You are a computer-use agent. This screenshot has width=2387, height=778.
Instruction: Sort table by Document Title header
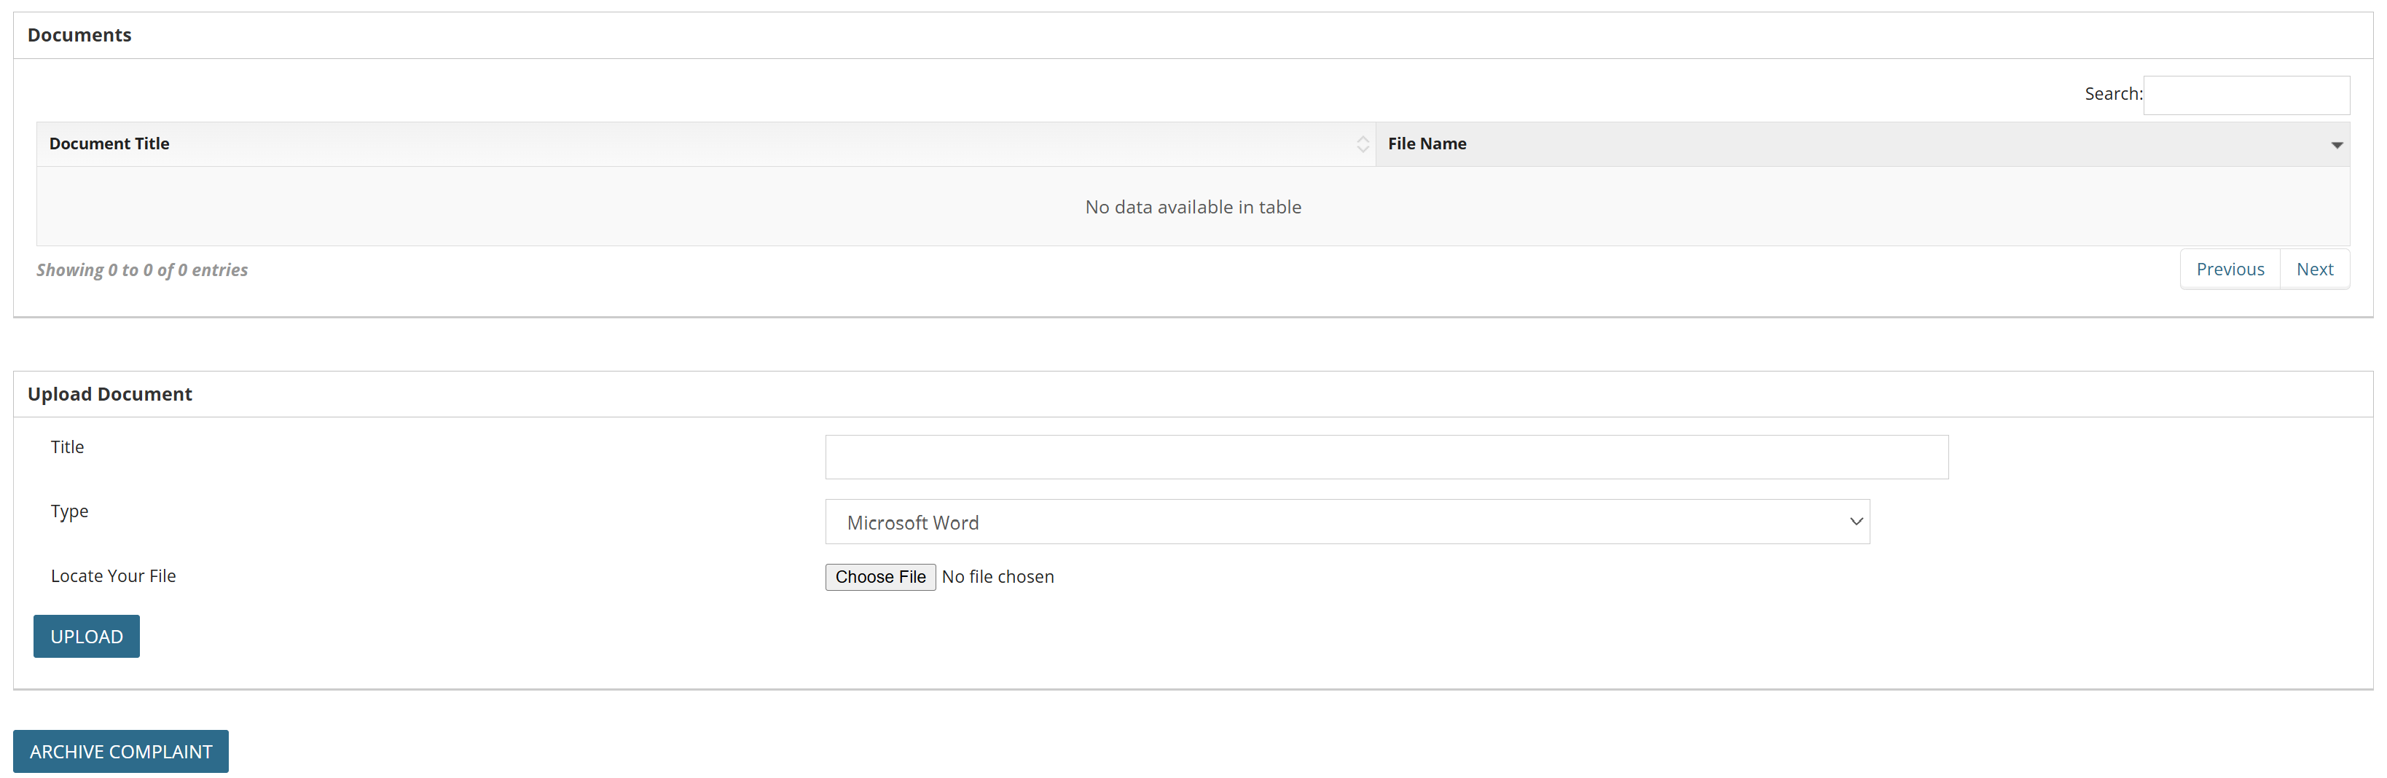[109, 144]
